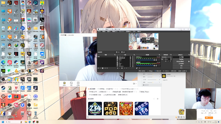Open the Edit menu in OBS
221x124 pixels.
tap(104, 31)
